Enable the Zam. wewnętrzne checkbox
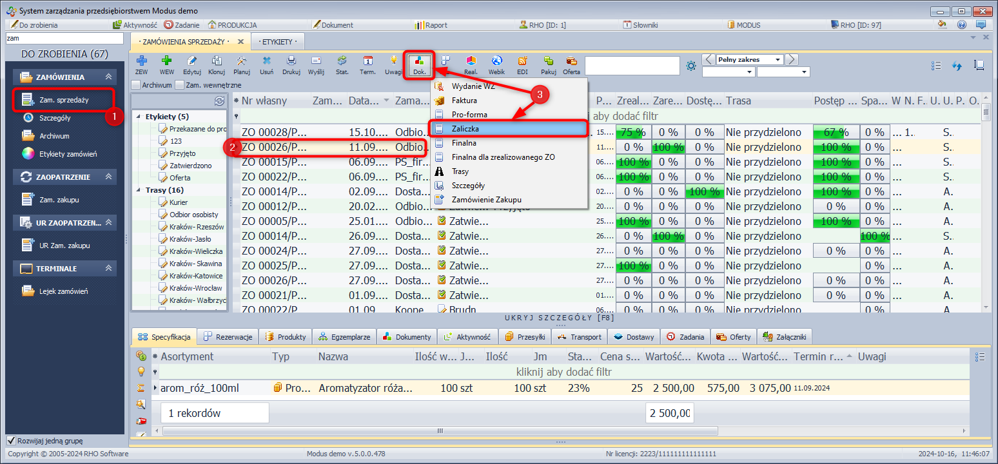This screenshot has width=998, height=464. [179, 84]
